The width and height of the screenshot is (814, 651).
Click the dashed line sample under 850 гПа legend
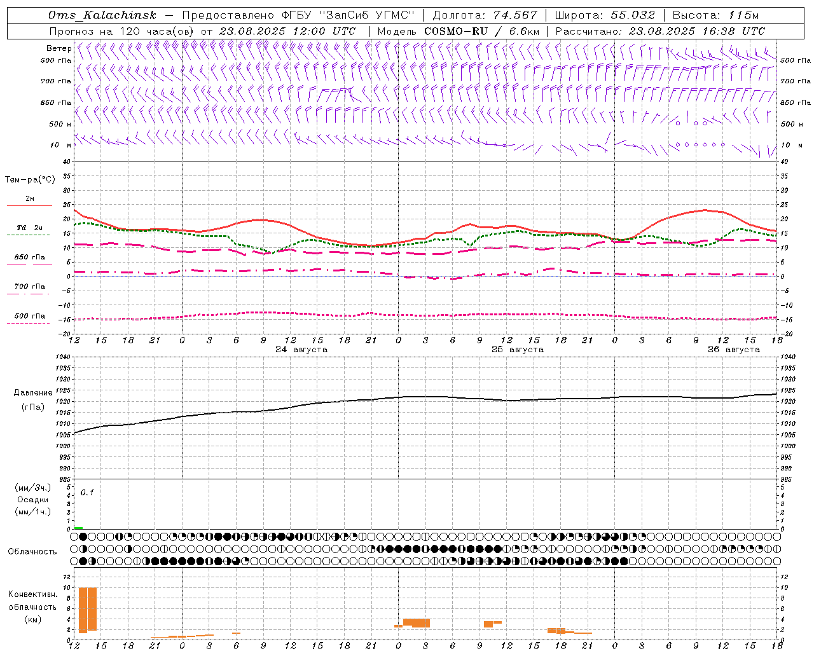[x=30, y=264]
